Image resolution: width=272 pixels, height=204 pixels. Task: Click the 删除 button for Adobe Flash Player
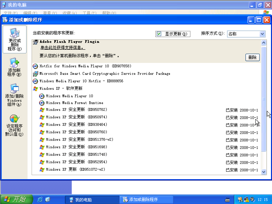point(252,57)
